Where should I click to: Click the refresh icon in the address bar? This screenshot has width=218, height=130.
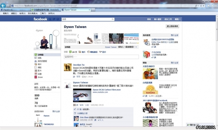201,6
